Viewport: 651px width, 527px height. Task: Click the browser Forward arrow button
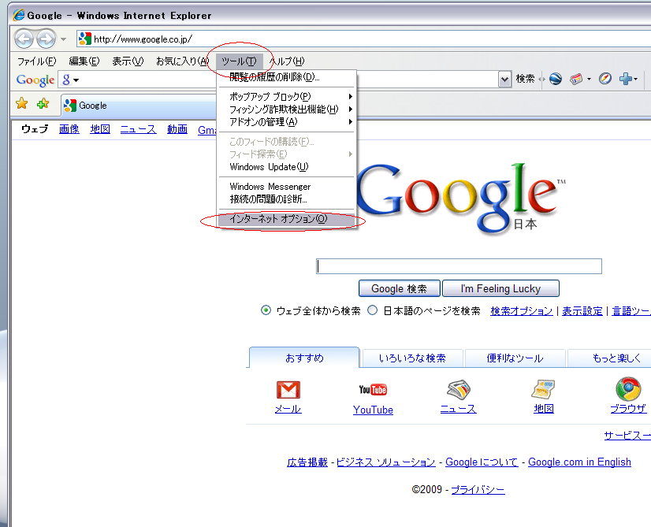pyautogui.click(x=46, y=39)
